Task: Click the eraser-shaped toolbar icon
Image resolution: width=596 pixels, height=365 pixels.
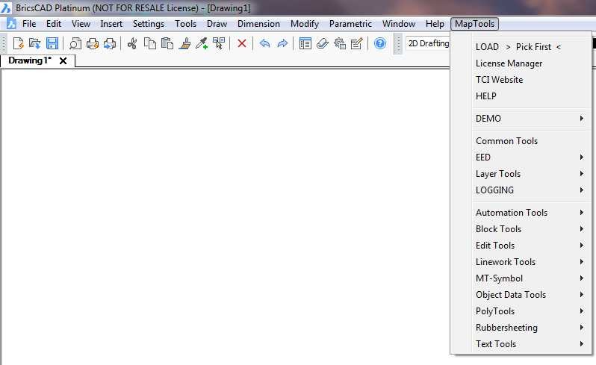Action: tap(323, 43)
